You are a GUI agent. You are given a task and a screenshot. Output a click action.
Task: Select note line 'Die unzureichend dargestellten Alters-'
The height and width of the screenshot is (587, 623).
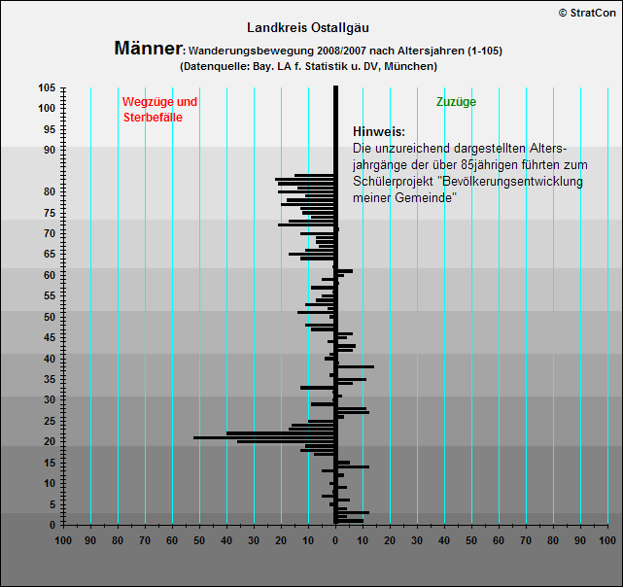coord(460,149)
